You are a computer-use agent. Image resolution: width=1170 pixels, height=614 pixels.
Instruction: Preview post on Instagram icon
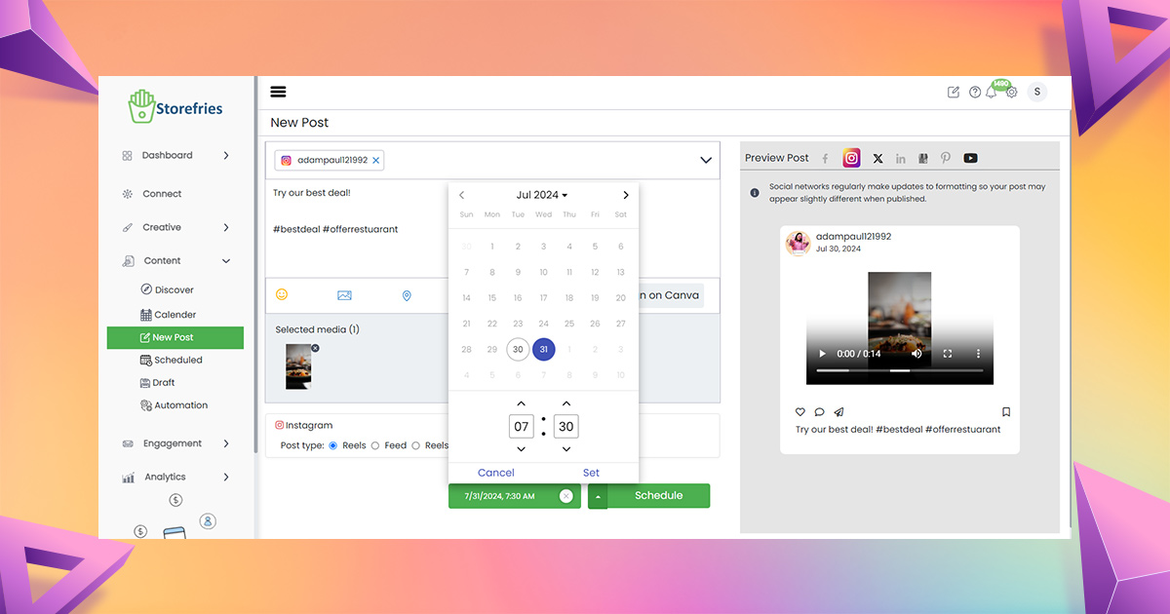(851, 158)
